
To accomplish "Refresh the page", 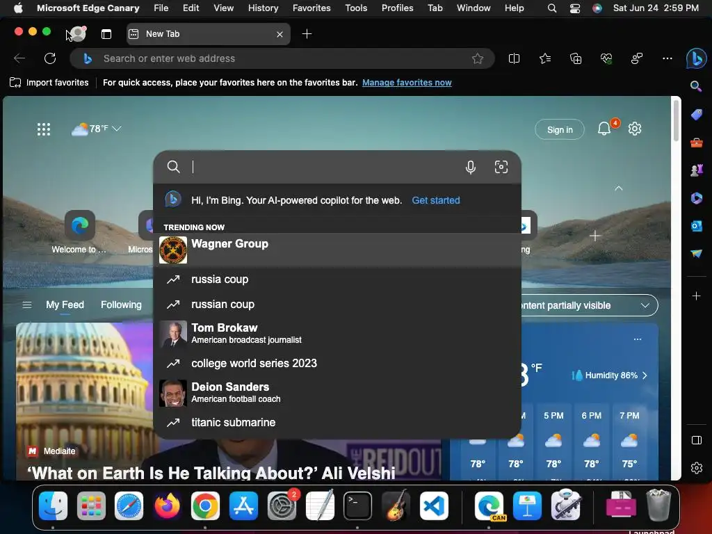I will tap(50, 58).
